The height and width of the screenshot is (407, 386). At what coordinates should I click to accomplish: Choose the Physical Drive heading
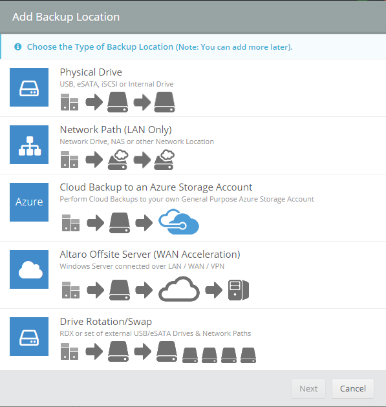(91, 72)
